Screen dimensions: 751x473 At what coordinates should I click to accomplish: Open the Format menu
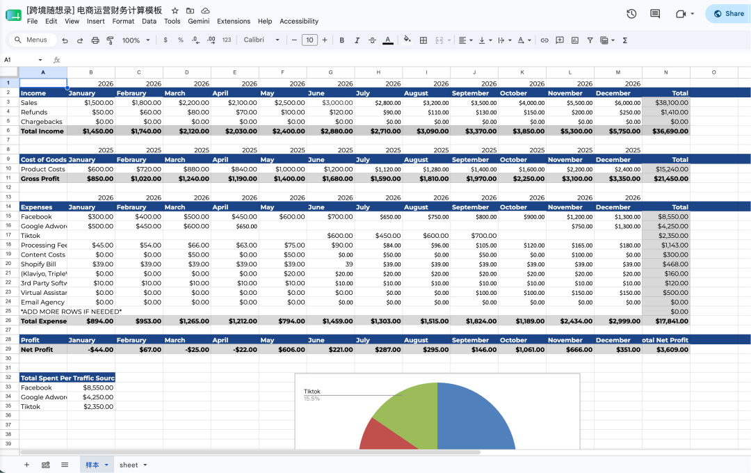(123, 21)
